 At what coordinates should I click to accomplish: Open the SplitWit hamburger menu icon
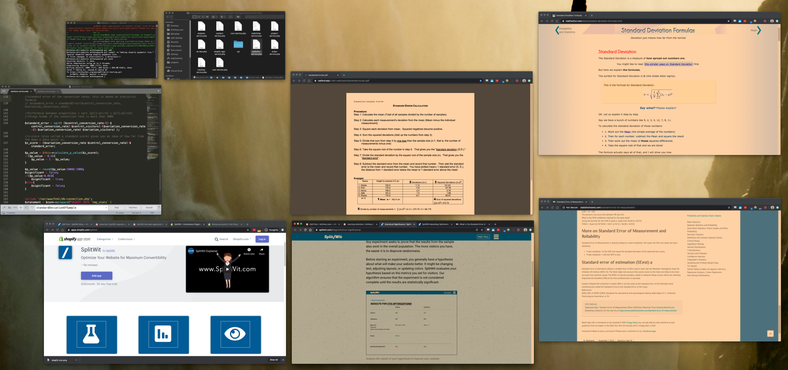pyautogui.click(x=496, y=237)
